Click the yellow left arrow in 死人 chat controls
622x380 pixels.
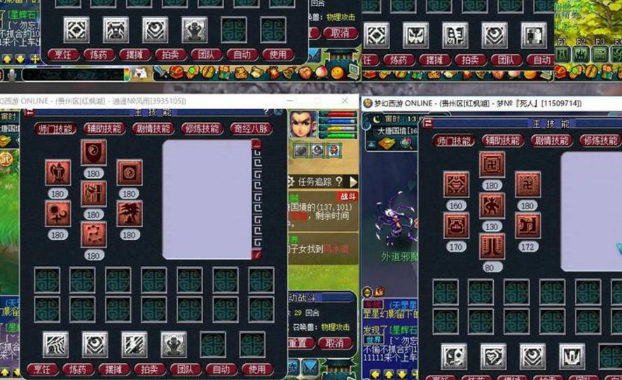click(x=375, y=374)
